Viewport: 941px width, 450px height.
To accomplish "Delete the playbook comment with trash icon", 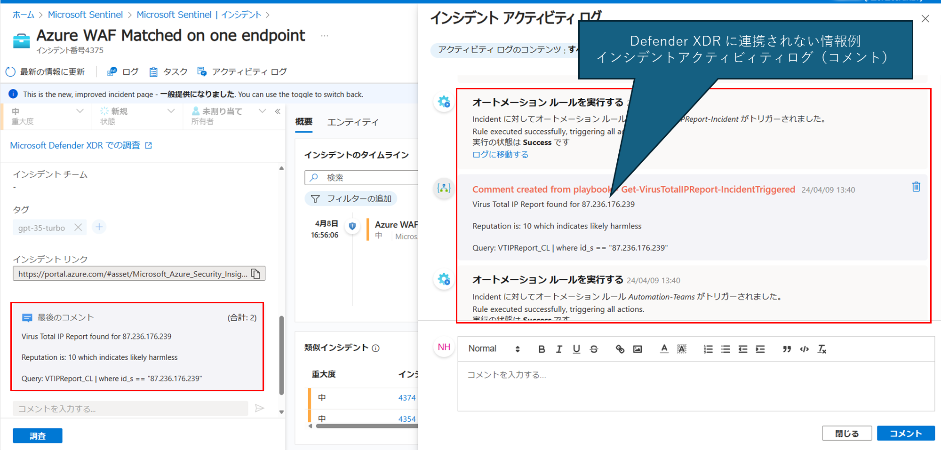I will point(916,187).
